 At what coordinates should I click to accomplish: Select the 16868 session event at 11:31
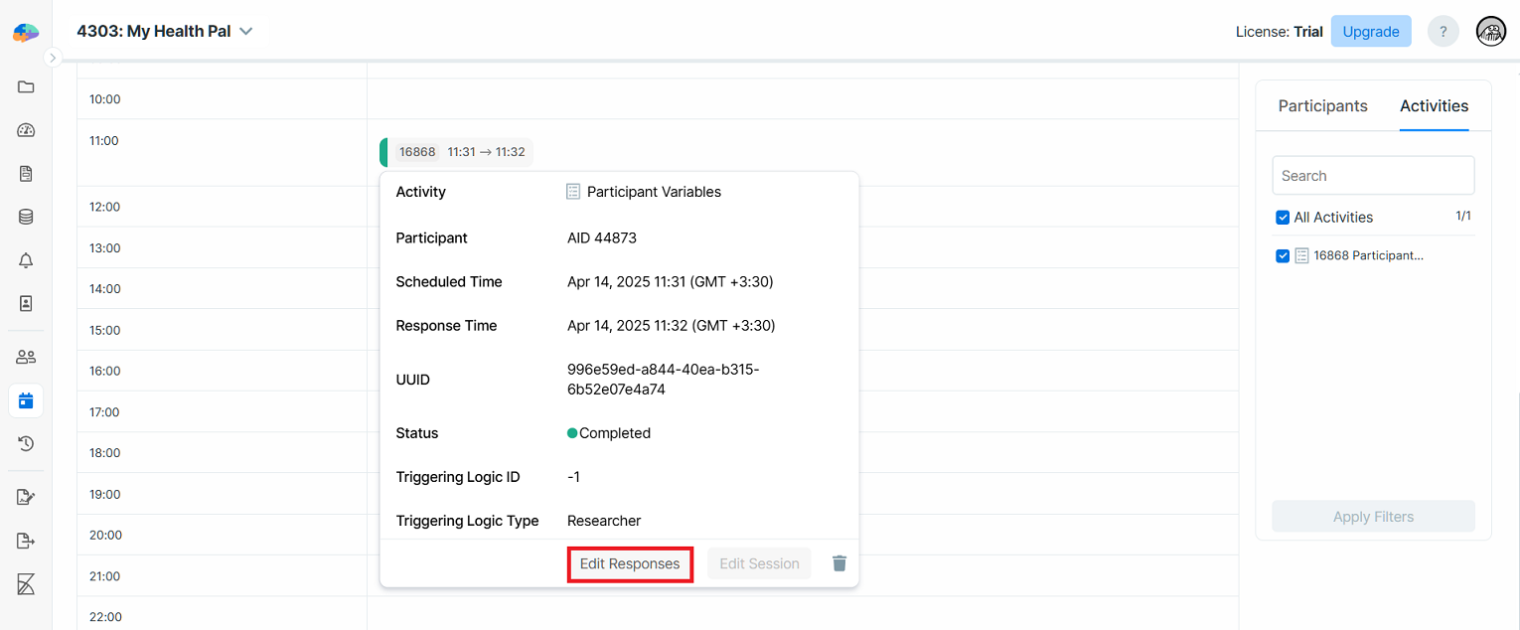point(459,152)
